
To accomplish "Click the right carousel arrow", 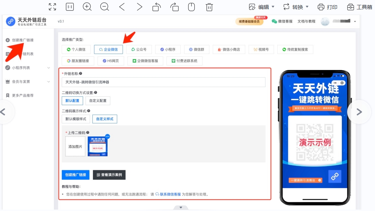I will [359, 112].
